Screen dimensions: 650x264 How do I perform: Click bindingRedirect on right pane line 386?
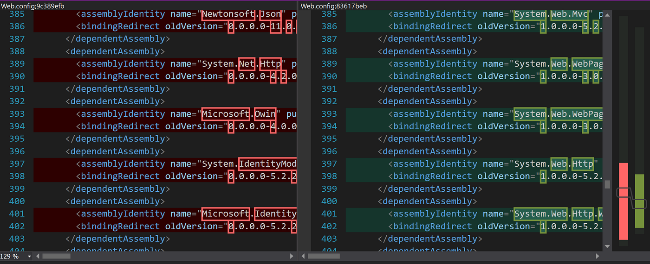[433, 26]
